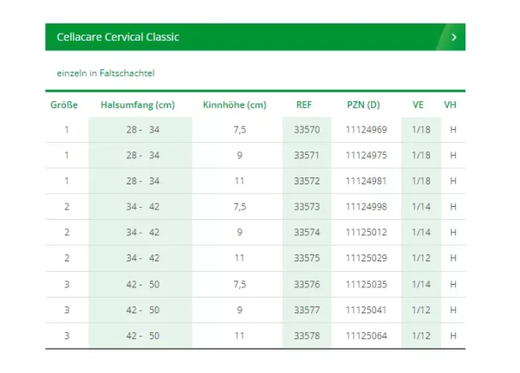This screenshot has height=373, width=520.
Task: Click the Halsumfang (cm) column header
Action: tap(138, 105)
